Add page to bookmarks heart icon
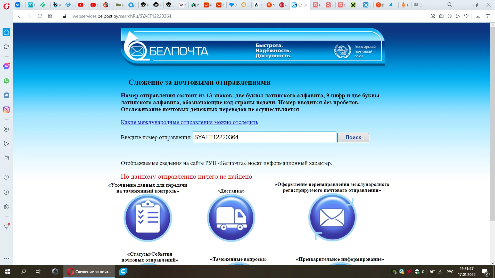Image resolution: width=495 pixels, height=278 pixels. tap(466, 16)
